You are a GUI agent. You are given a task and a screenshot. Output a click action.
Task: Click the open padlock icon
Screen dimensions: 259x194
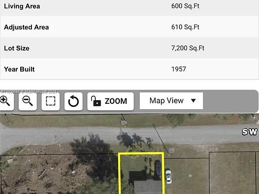point(96,101)
